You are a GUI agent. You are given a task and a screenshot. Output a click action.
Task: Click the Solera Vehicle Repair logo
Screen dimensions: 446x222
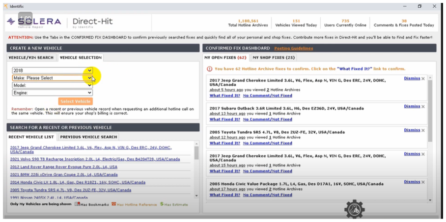(34, 23)
